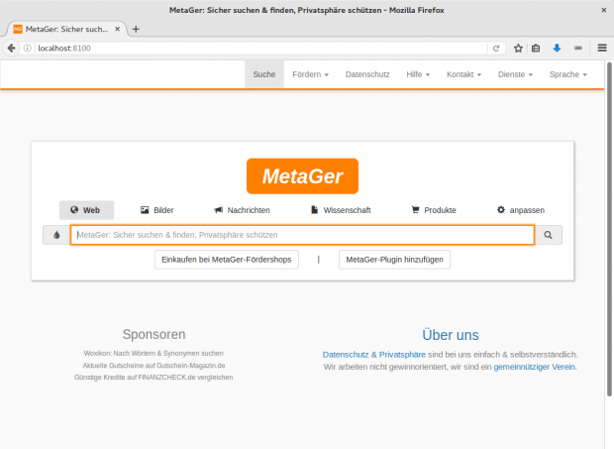Screen dimensions: 614x449
Task: Submit search with the magnifier icon
Action: pyautogui.click(x=549, y=235)
